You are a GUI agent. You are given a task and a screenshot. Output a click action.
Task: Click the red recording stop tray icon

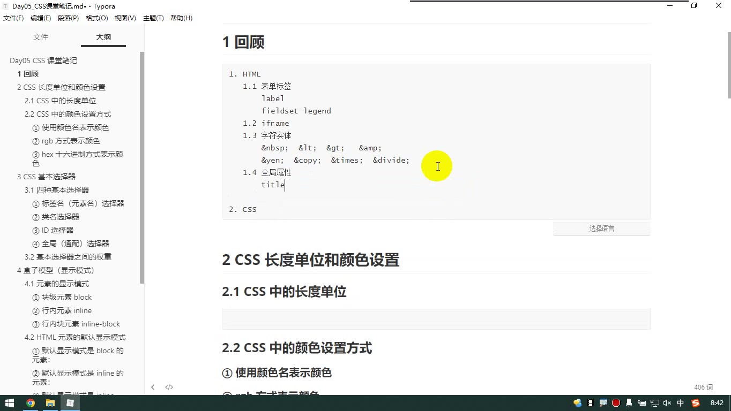click(616, 403)
